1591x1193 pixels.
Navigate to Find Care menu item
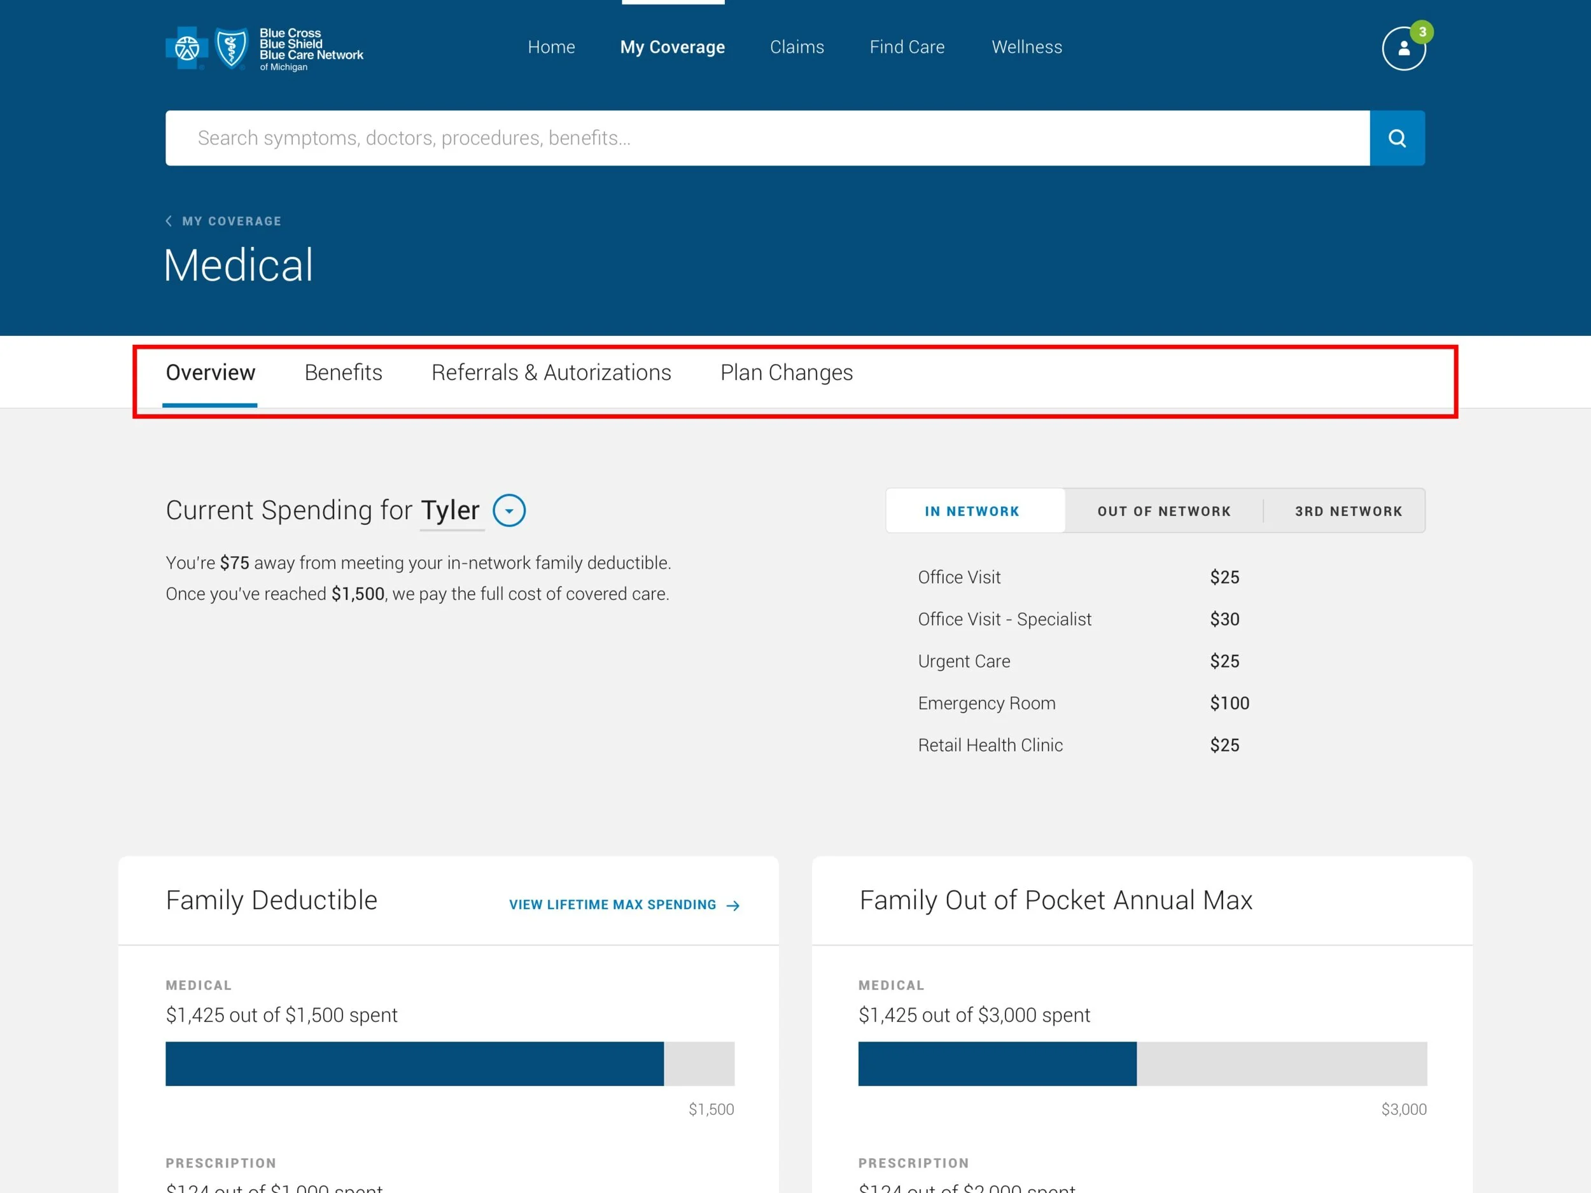point(906,46)
